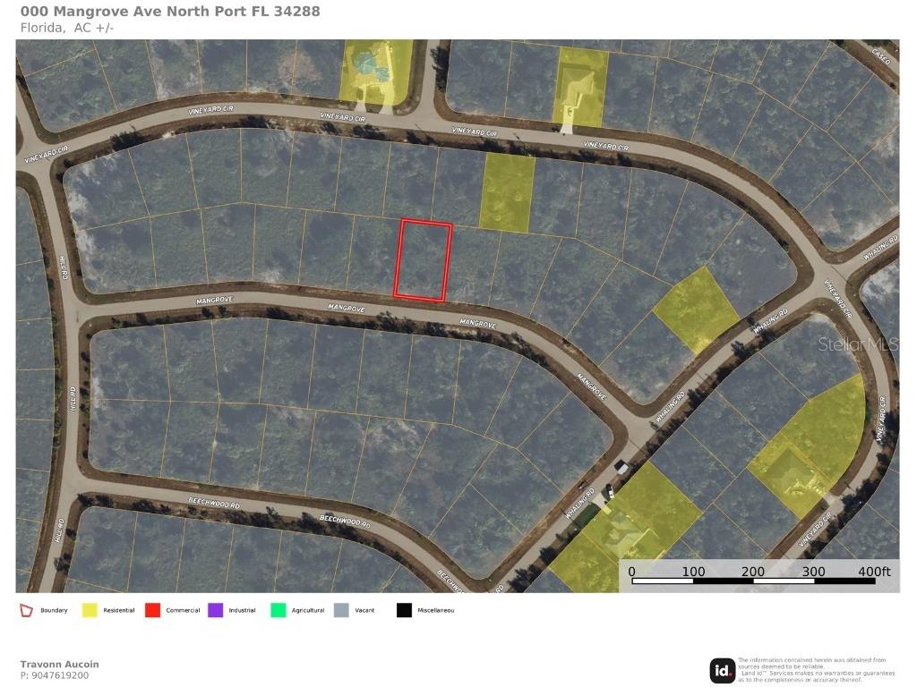Select the gray Vacant legend swatch
Viewport: 917px width, 687px height.
point(341,610)
